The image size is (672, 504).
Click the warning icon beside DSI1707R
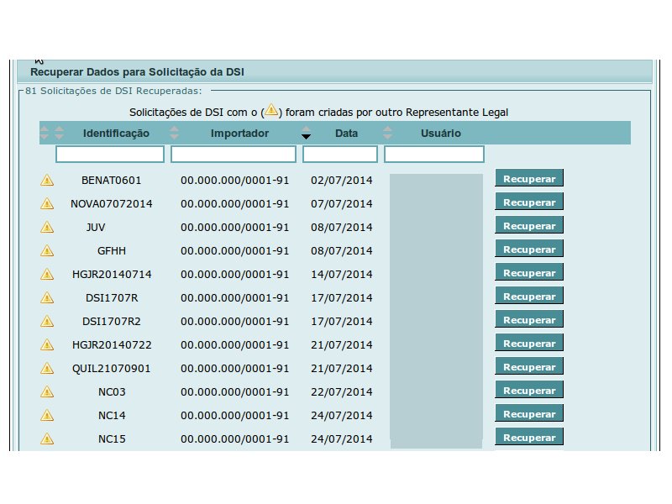click(47, 298)
